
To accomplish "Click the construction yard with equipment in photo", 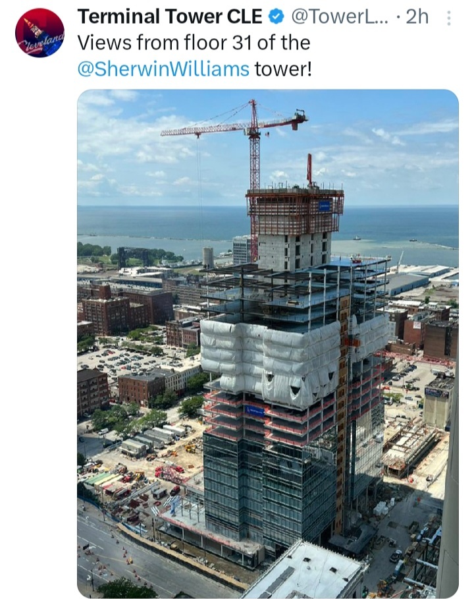I will 141,474.
